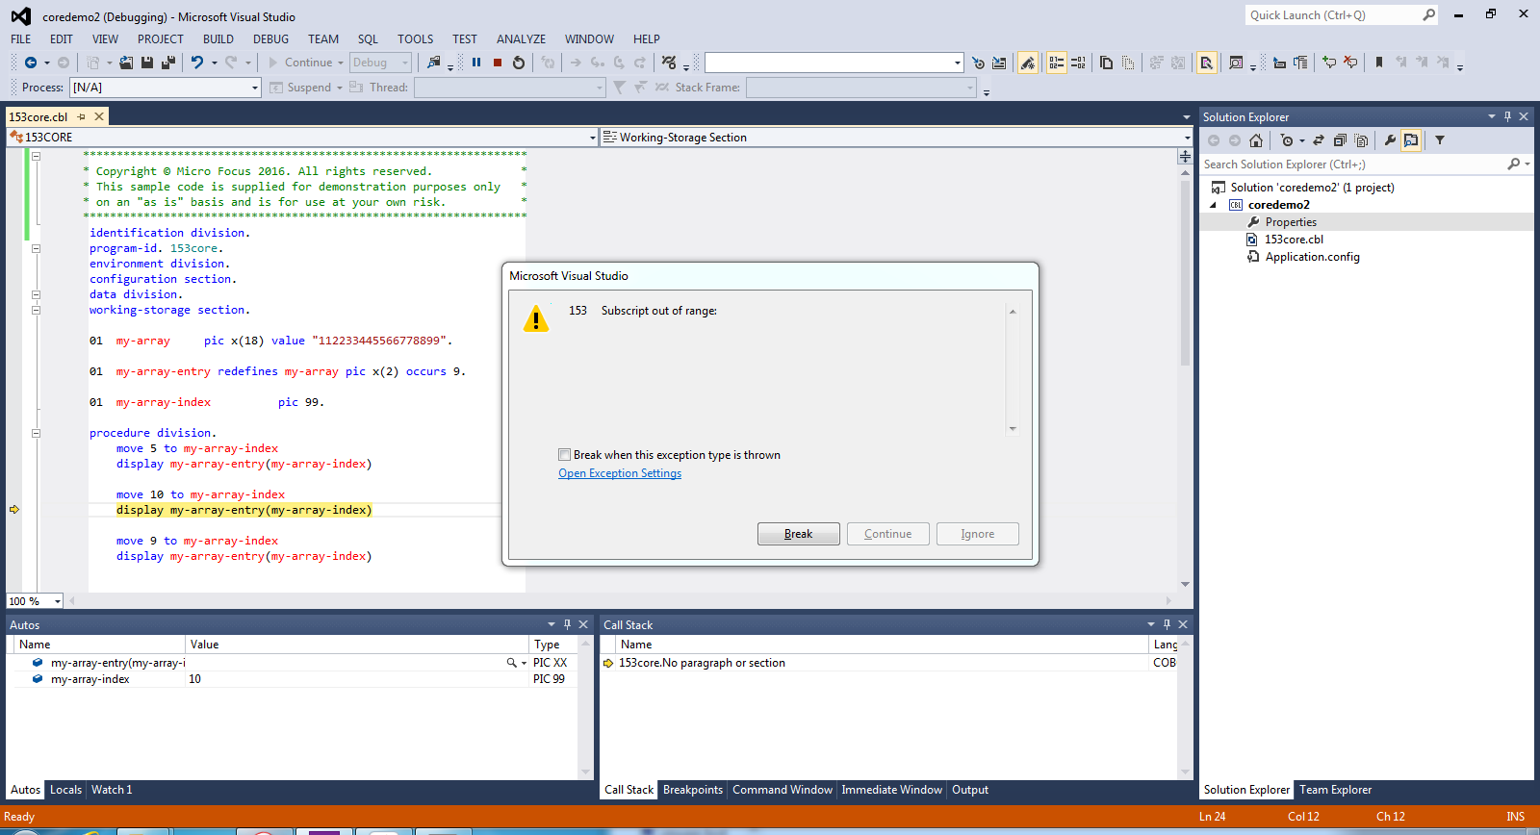Image resolution: width=1540 pixels, height=835 pixels.
Task: Open file using the Open File icon
Action: pyautogui.click(x=126, y=63)
